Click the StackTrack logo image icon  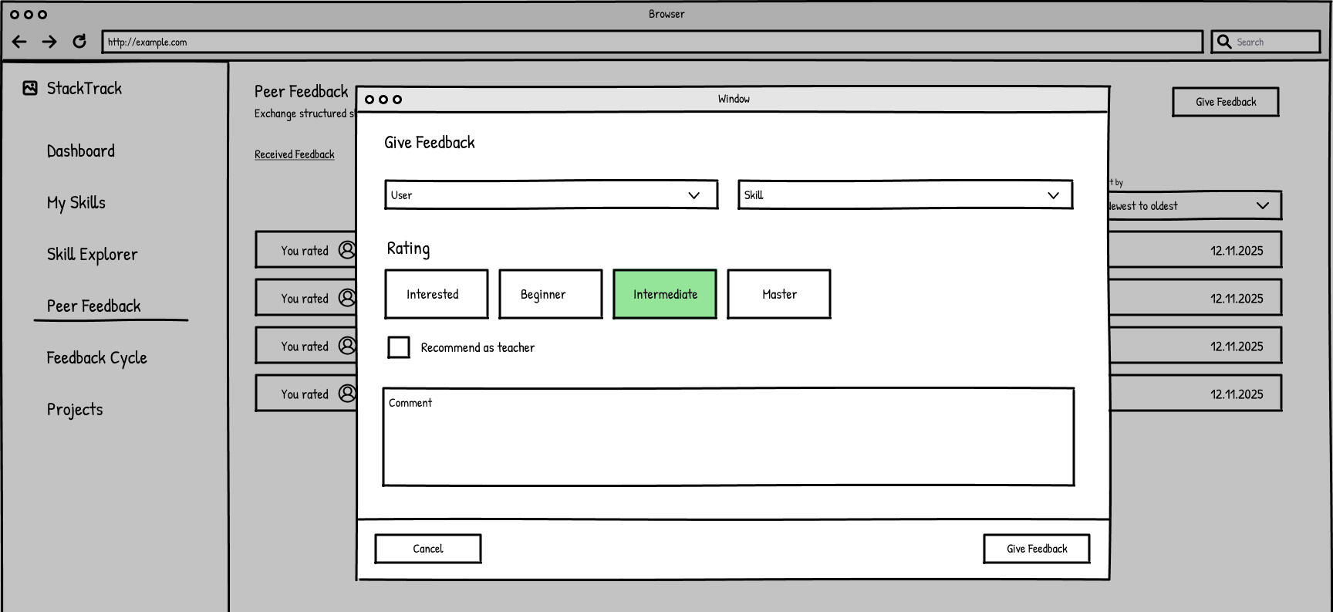coord(30,88)
